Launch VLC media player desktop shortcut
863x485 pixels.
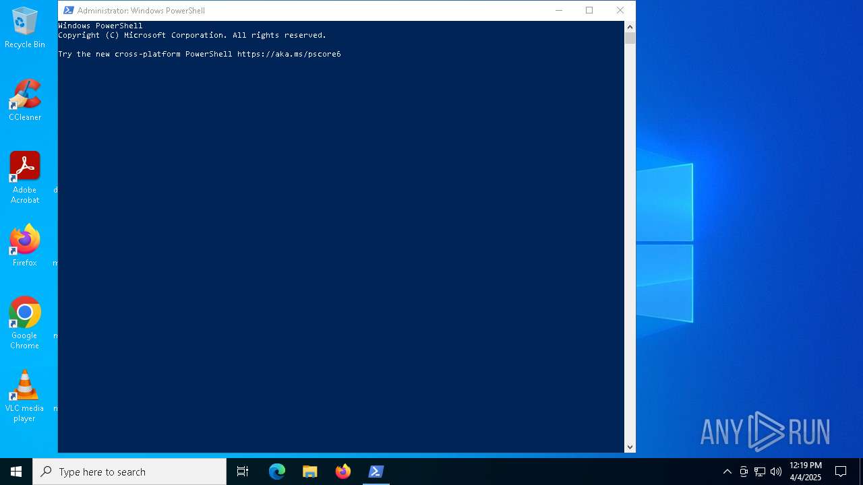tap(25, 396)
